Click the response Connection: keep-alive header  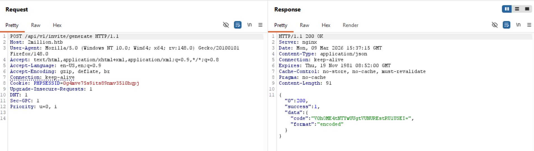click(x=311, y=60)
